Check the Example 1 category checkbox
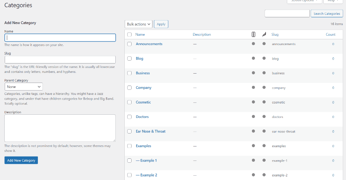The width and height of the screenshot is (346, 180). (x=129, y=161)
